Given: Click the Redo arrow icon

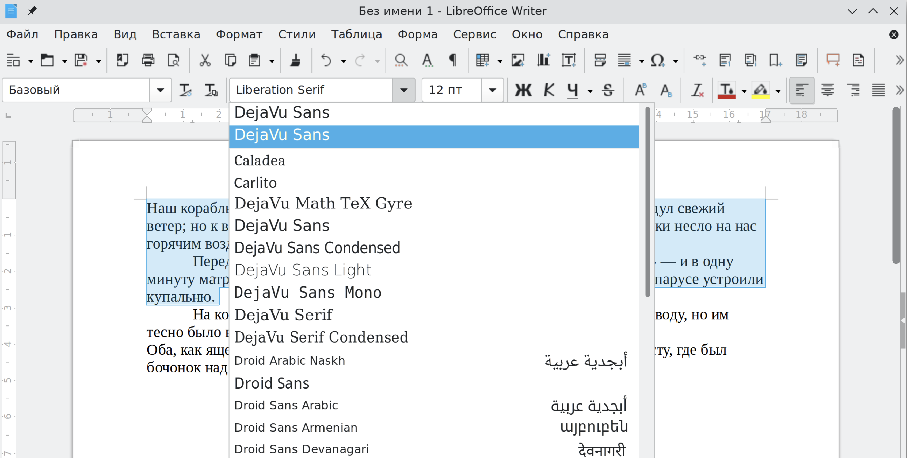Looking at the screenshot, I should click(360, 60).
